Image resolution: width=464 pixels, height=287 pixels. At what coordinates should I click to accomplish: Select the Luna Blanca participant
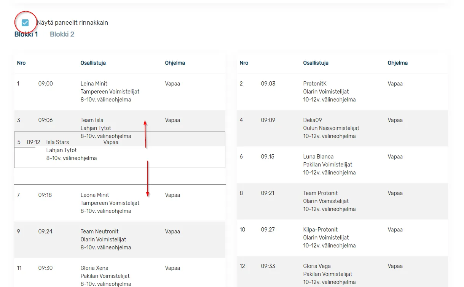click(x=319, y=157)
